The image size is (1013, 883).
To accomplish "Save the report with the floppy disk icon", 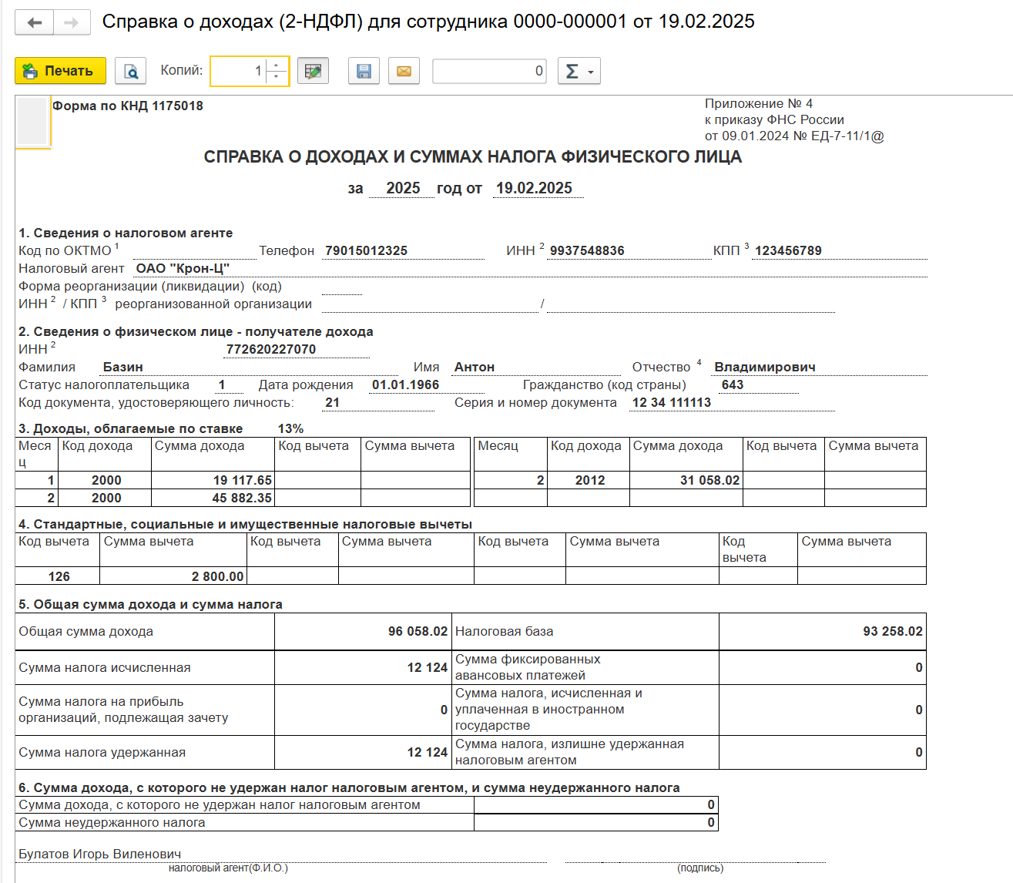I will (x=364, y=71).
